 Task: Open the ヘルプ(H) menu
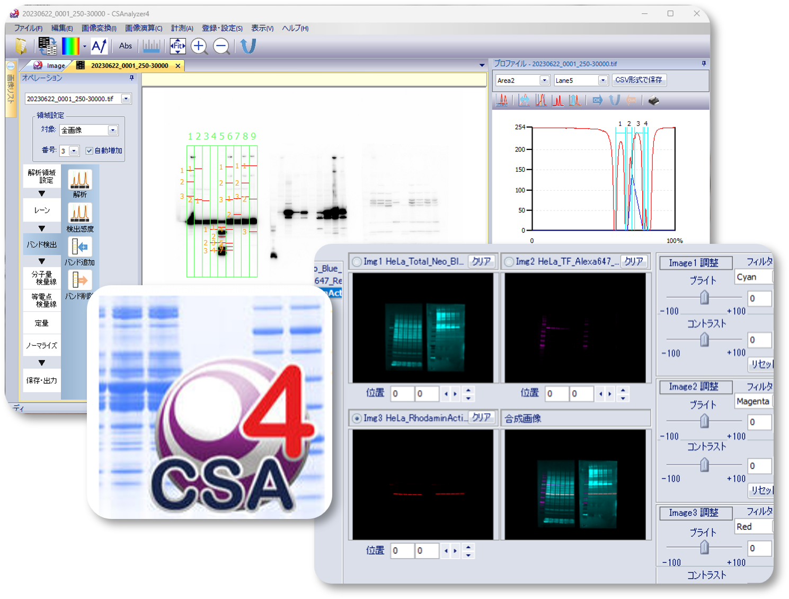pyautogui.click(x=295, y=28)
